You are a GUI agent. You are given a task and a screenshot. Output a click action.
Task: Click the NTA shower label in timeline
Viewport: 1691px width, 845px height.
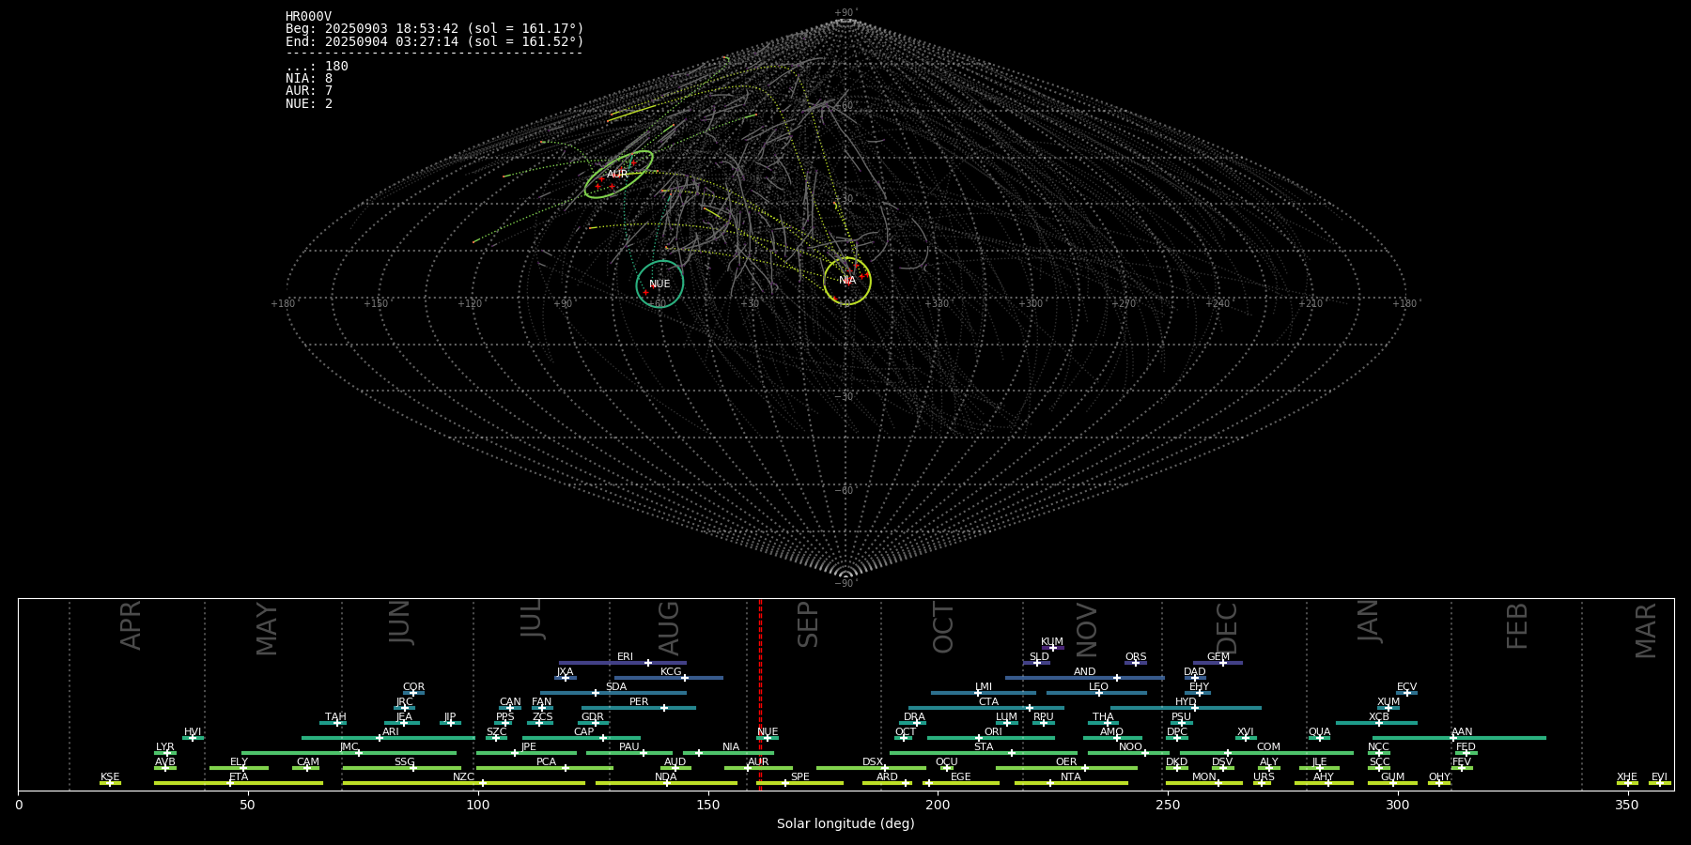1070,776
